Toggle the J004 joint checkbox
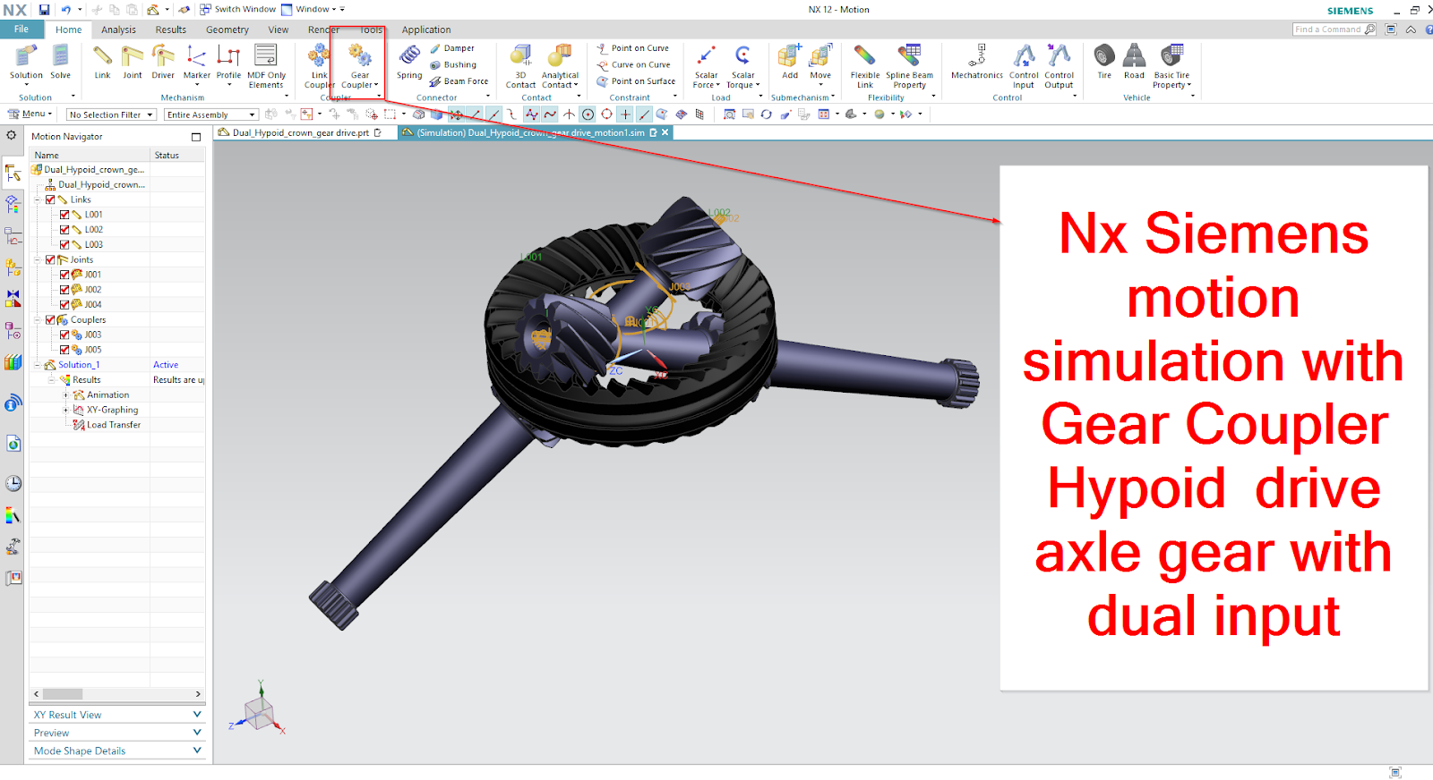This screenshot has width=1433, height=780. pos(64,304)
